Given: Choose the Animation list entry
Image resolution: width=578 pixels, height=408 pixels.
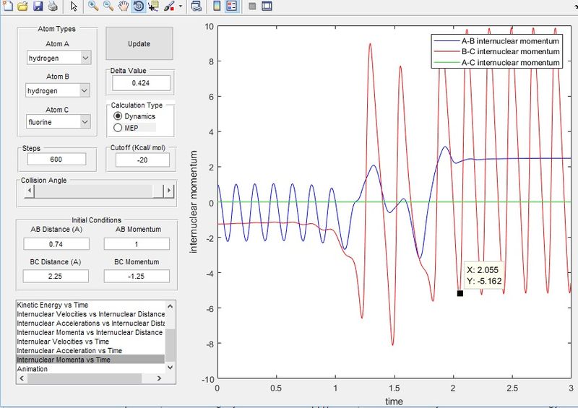Looking at the screenshot, I should 33,368.
